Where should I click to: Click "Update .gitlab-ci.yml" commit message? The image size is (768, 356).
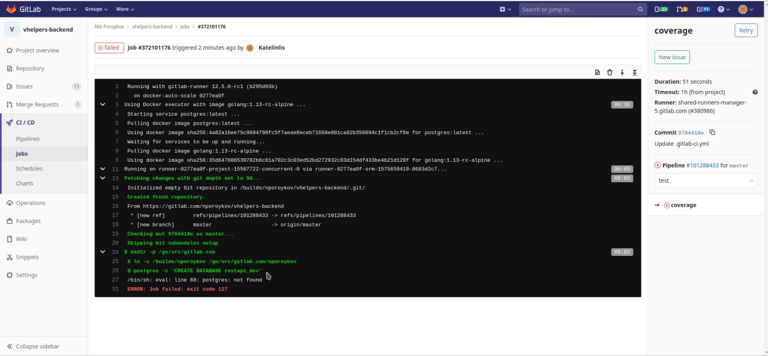pyautogui.click(x=680, y=144)
